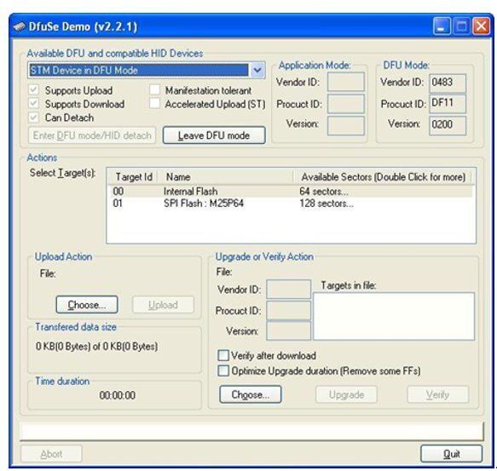Viewport: 497px width, 471px height.
Task: Click the Targets in file list box
Action: (x=394, y=316)
